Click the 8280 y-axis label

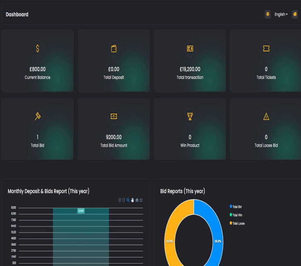(x=14, y=214)
